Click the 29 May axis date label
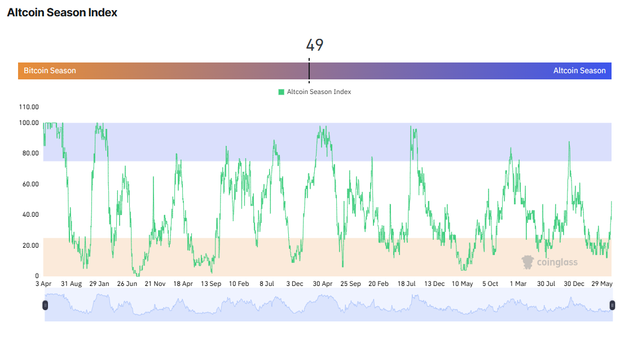620x340 pixels. 603,284
